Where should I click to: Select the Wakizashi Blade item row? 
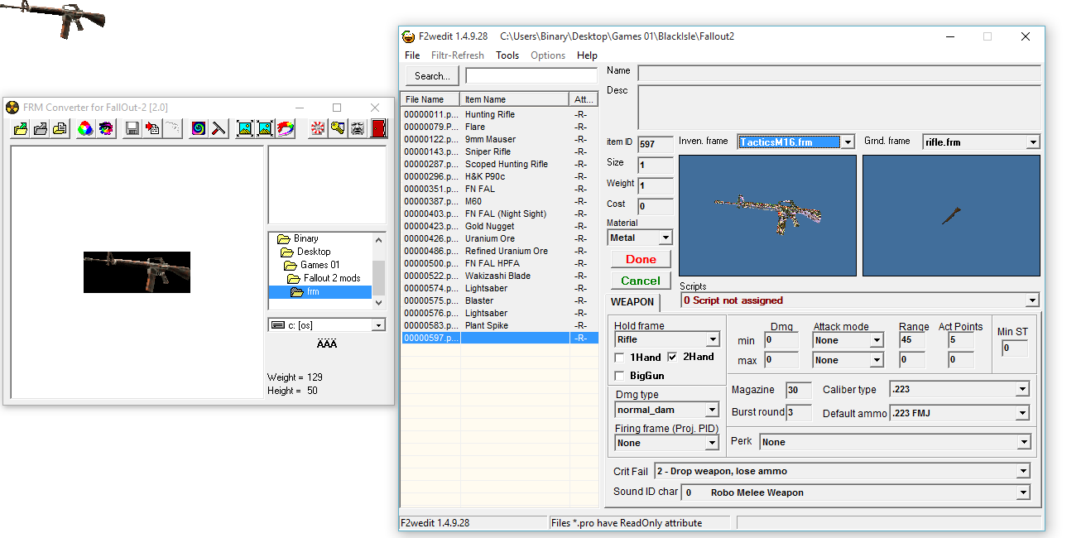pos(499,276)
